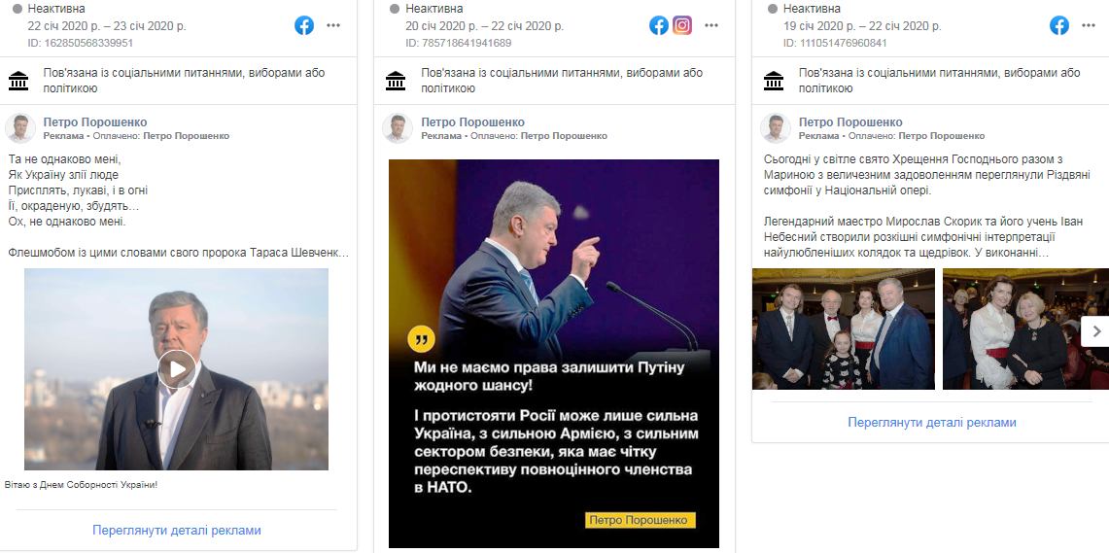
Task: Show next photo in third ad carousel
Action: [x=1096, y=330]
